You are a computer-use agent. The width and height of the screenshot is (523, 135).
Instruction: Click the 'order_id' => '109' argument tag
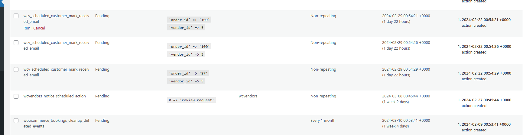tap(189, 20)
